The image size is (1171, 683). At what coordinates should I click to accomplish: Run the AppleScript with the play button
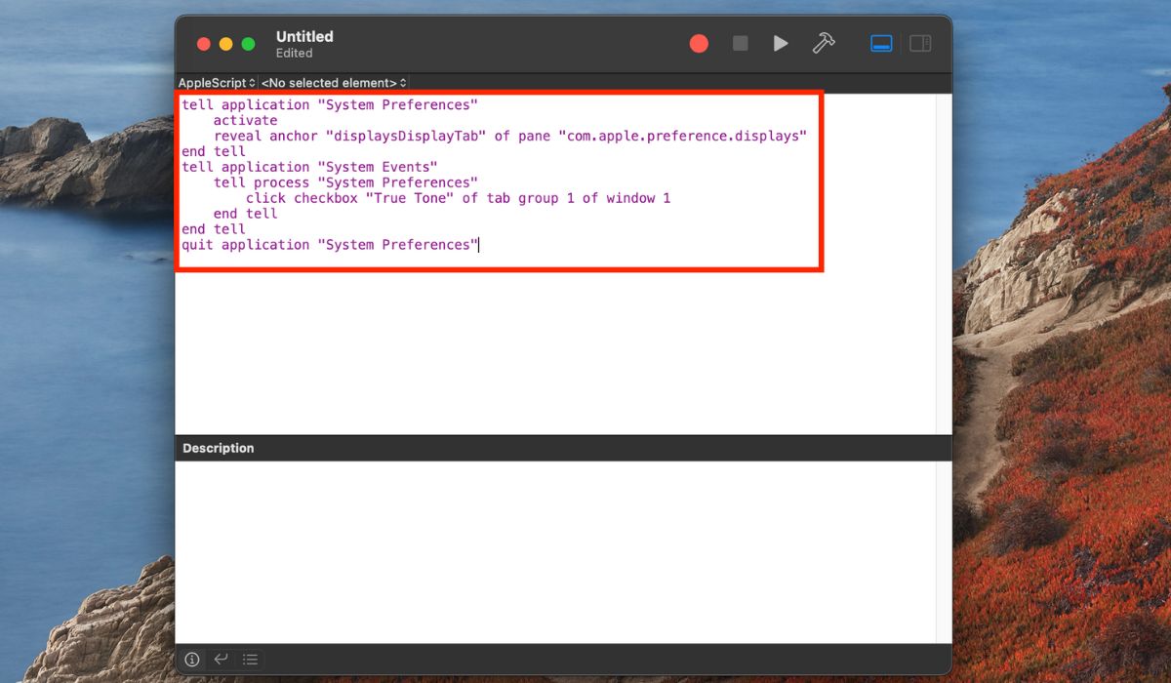click(780, 43)
